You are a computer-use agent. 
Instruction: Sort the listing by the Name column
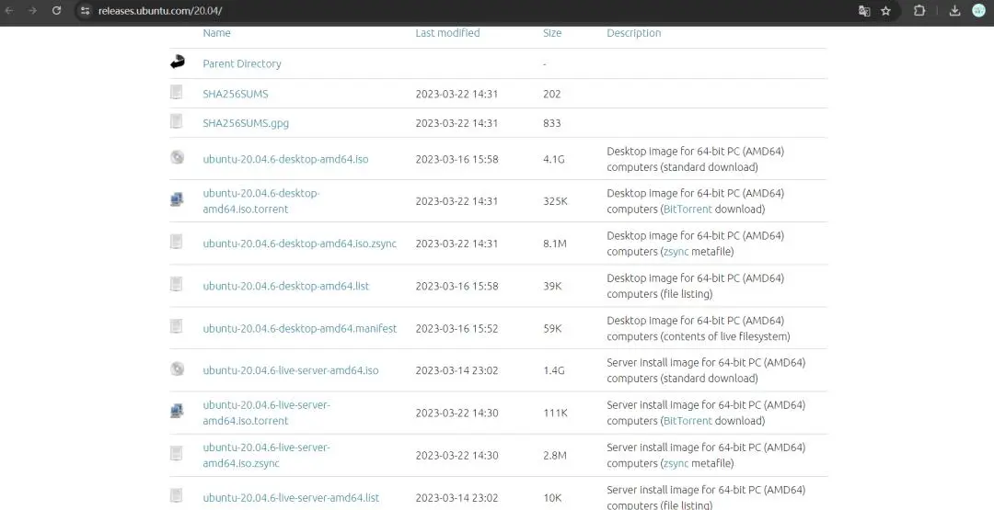point(217,33)
